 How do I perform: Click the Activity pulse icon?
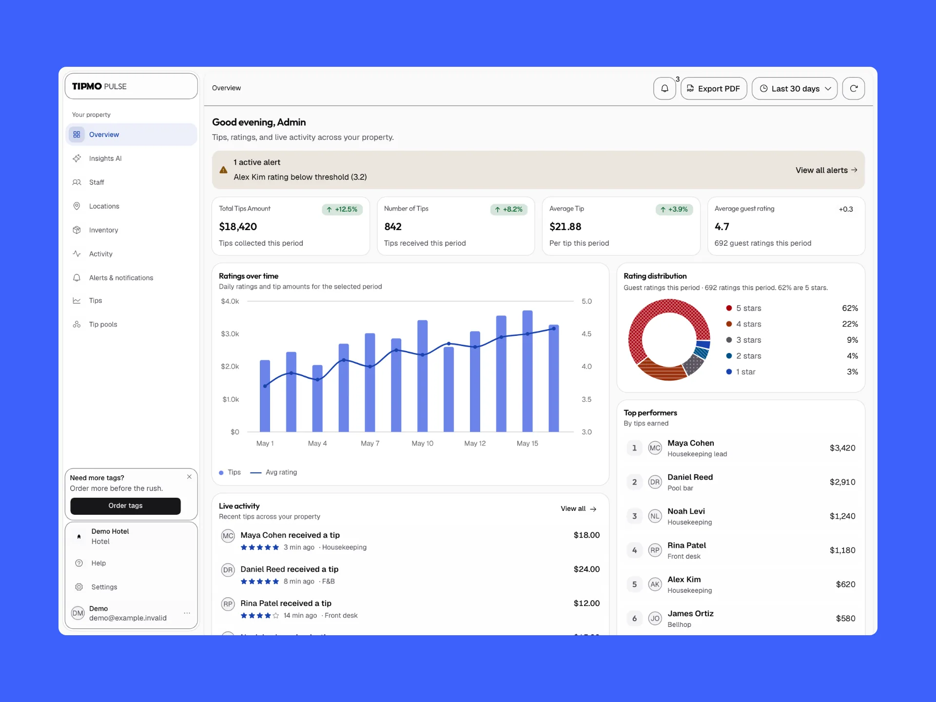pyautogui.click(x=77, y=254)
